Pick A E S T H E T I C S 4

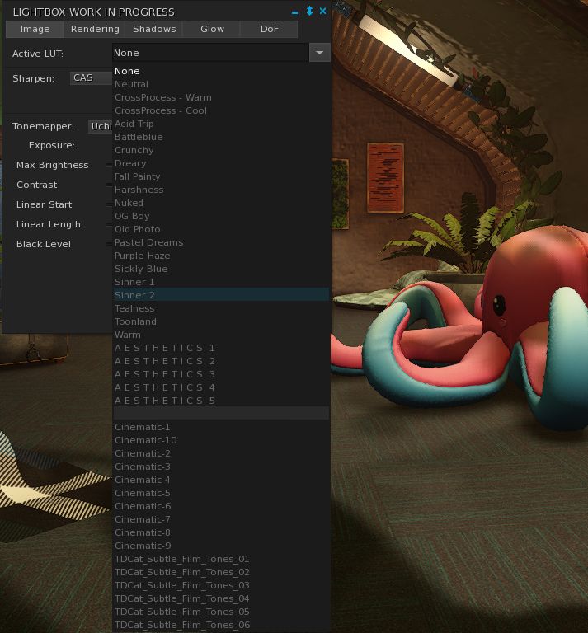point(221,387)
